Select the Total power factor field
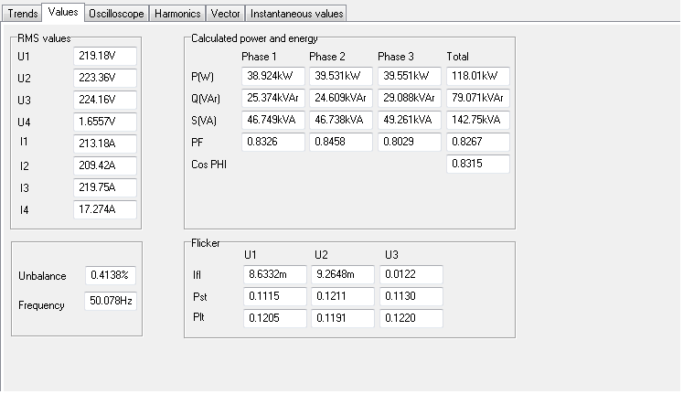 [x=477, y=142]
